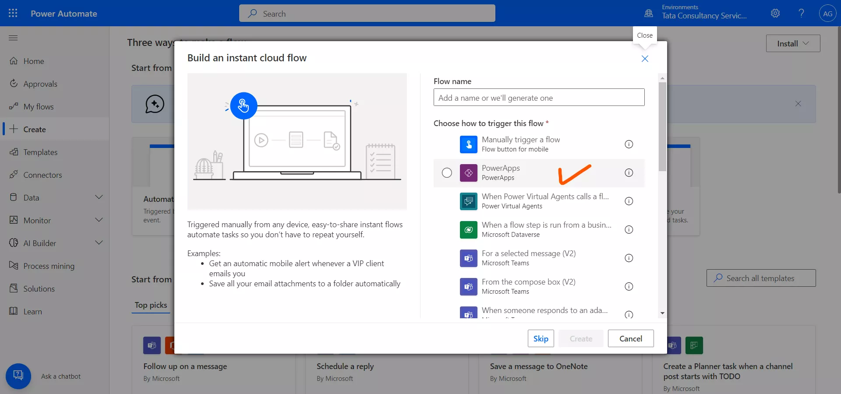Expand the AI Builder menu chevron
841x394 pixels.
coord(99,243)
